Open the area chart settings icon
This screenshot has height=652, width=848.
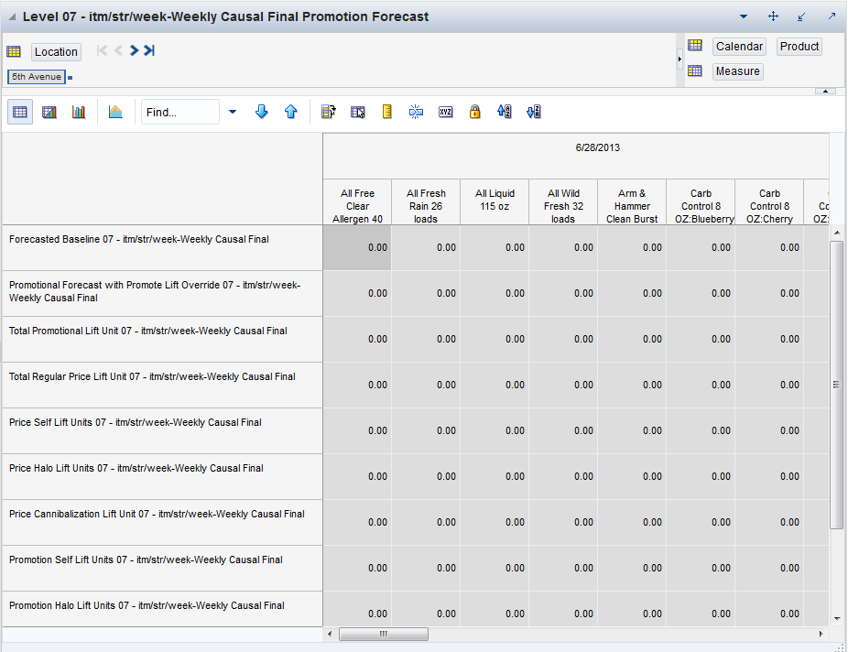point(115,112)
